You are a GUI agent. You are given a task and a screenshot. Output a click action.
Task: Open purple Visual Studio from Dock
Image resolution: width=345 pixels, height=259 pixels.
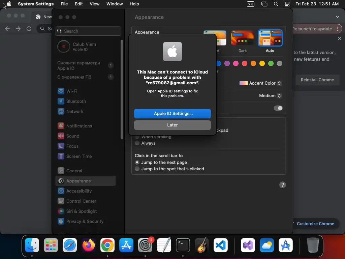(248, 245)
